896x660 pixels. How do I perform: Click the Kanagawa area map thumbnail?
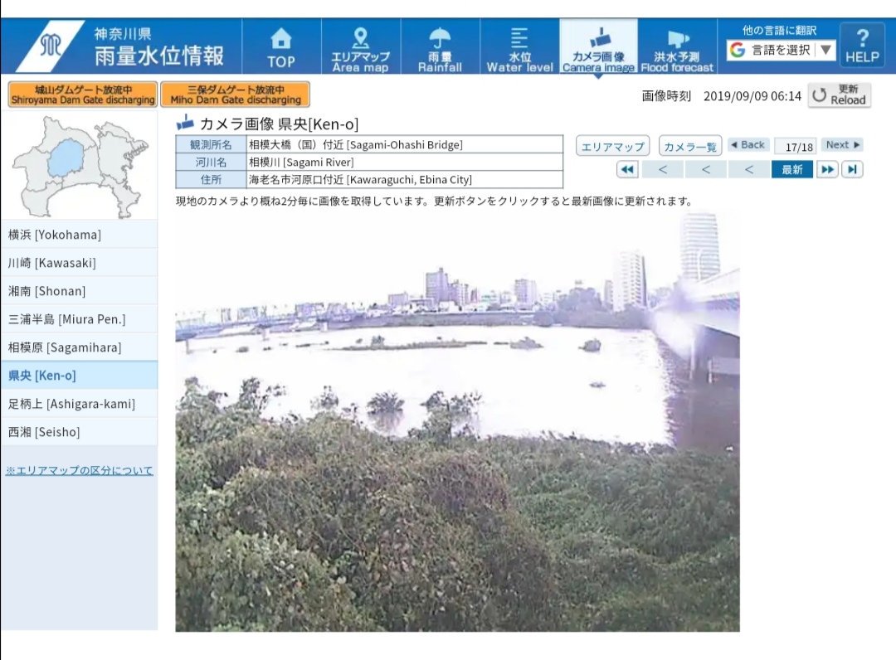coord(80,167)
